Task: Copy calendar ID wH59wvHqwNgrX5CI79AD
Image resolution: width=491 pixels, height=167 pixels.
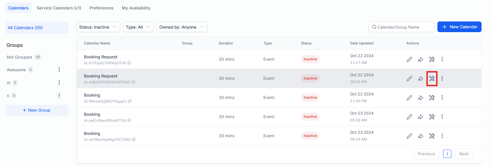Action: 134,140
